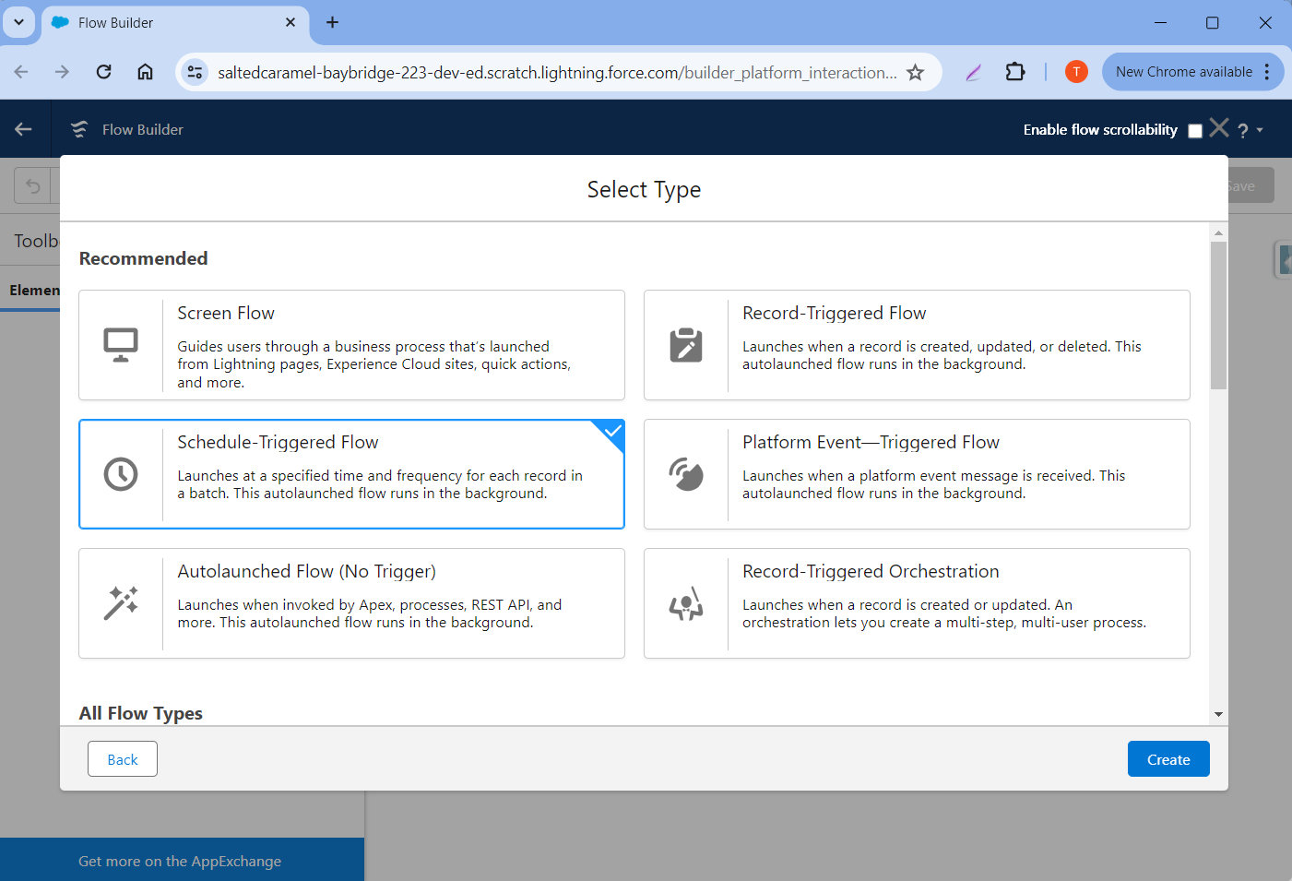Open the Elements tab in the toolbox
Viewport: 1292px width, 881px height.
pyautogui.click(x=34, y=290)
